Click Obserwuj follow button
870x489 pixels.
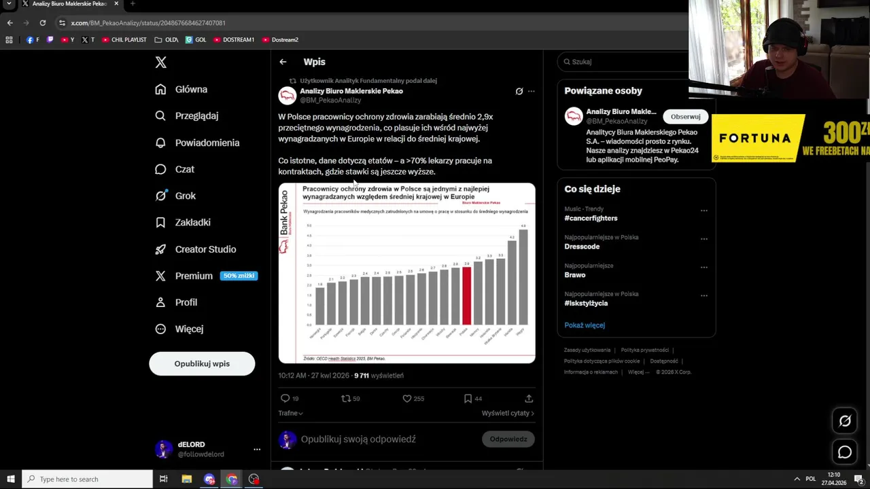(685, 116)
